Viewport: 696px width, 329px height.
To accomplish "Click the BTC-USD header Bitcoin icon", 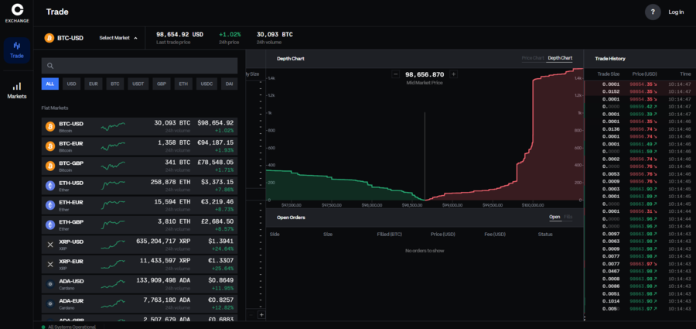I will 49,38.
